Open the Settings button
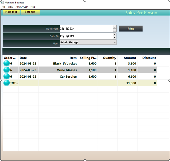The height and width of the screenshot is (161, 170). (30, 12)
